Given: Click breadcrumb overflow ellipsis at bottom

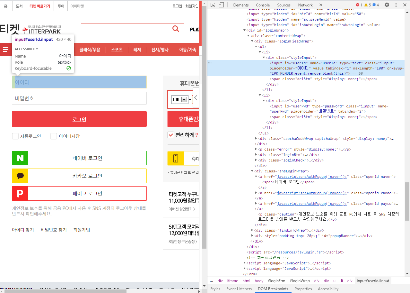Looking at the screenshot, I should pyautogui.click(x=211, y=281).
